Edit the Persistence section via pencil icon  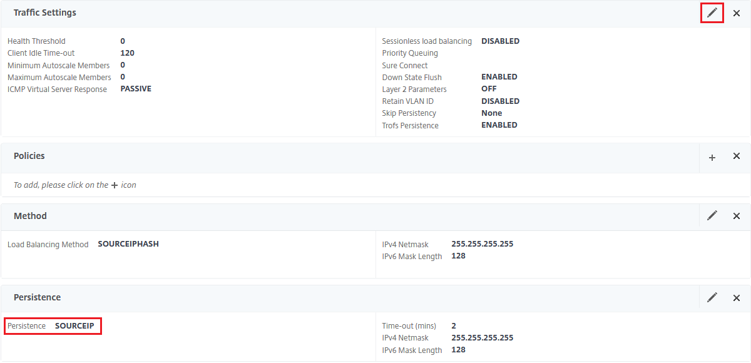point(712,297)
